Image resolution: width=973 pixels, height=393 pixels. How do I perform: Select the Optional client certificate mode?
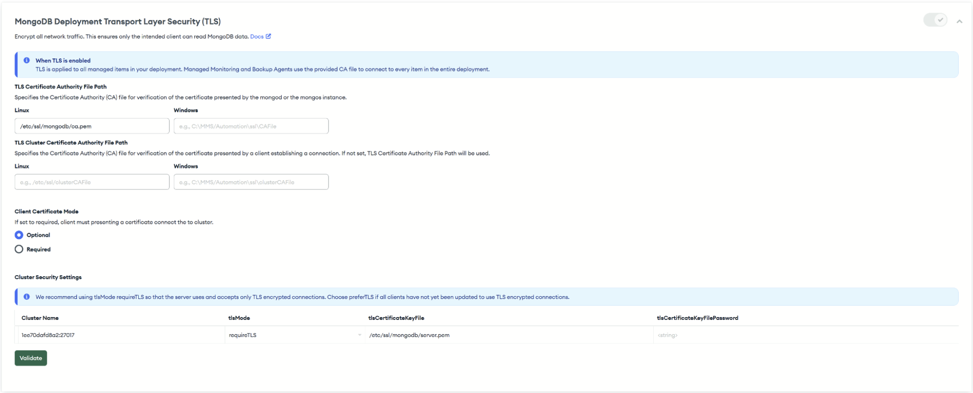pyautogui.click(x=19, y=235)
